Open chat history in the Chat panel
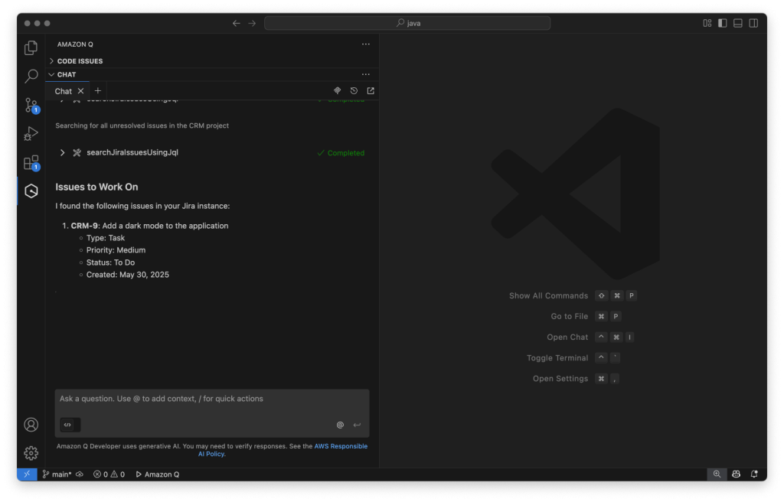Image resolution: width=784 pixels, height=502 pixels. pyautogui.click(x=354, y=90)
